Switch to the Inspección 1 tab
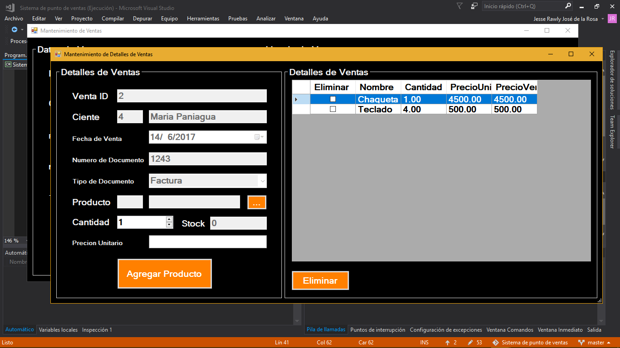Screen dimensions: 620x348 [97, 330]
